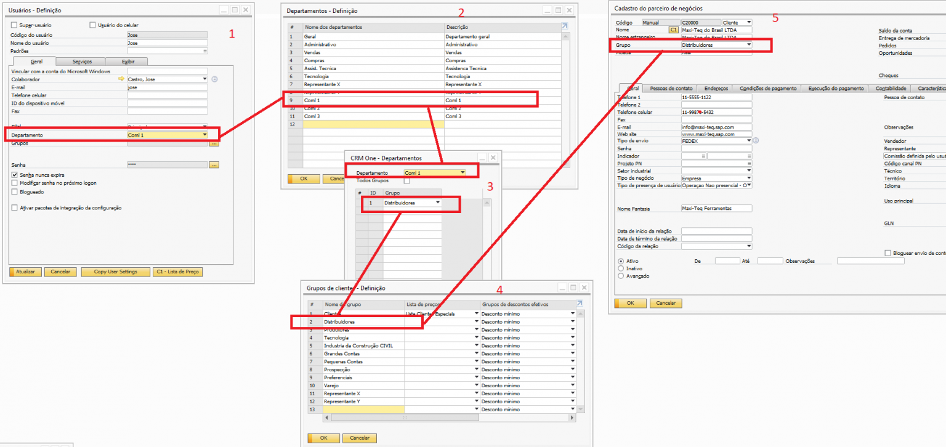Viewport: 946px width, 447px height.
Task: Click the round info icon beside Tipo de envio
Action: pos(756,140)
